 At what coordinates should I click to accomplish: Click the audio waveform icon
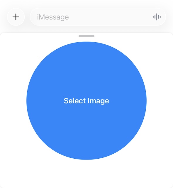[x=157, y=17]
